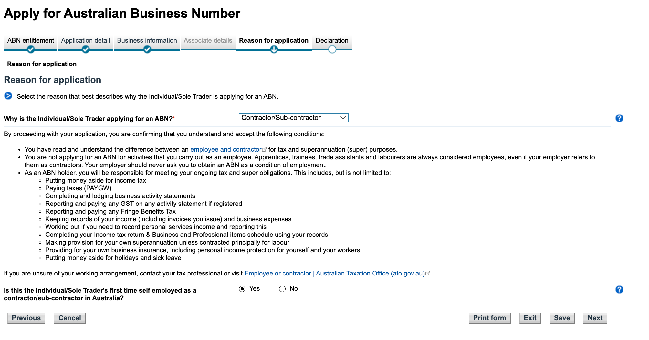Click Declaration step empty circle marker
The image size is (649, 340).
coord(332,49)
